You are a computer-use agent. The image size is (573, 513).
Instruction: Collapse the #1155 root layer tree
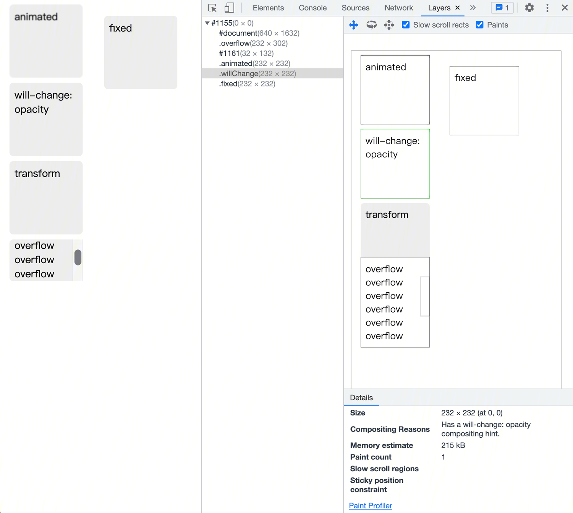pyautogui.click(x=207, y=23)
